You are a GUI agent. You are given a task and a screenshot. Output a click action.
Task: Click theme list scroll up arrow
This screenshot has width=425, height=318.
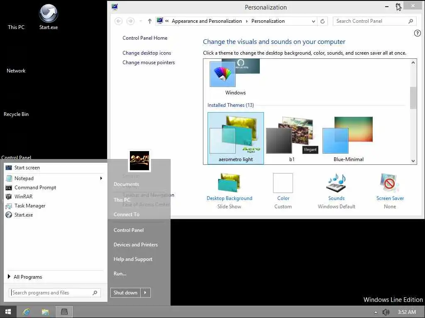[x=413, y=63]
